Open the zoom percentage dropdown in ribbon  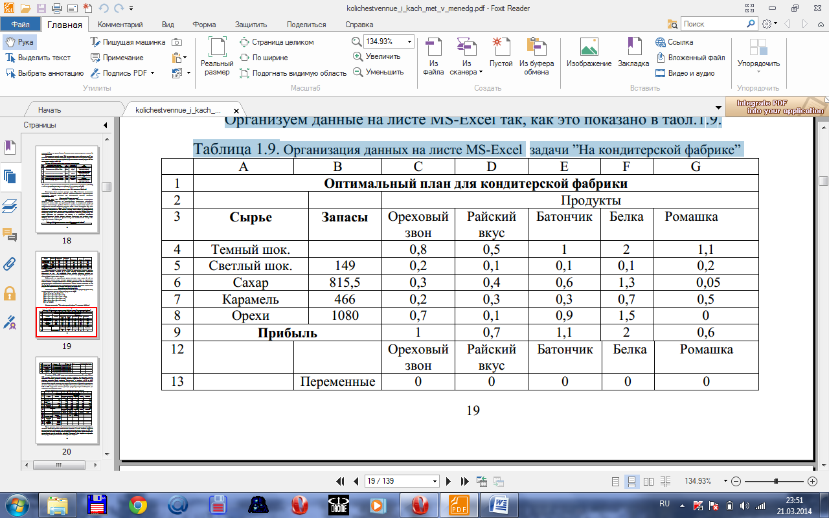(x=409, y=41)
